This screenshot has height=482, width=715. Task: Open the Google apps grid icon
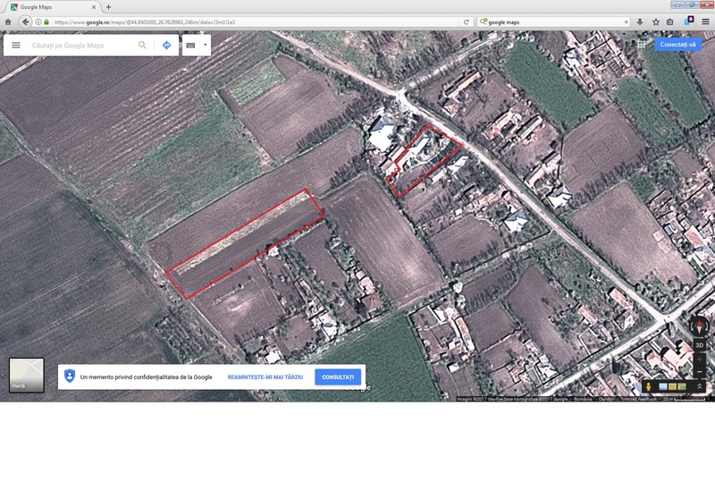coord(642,44)
